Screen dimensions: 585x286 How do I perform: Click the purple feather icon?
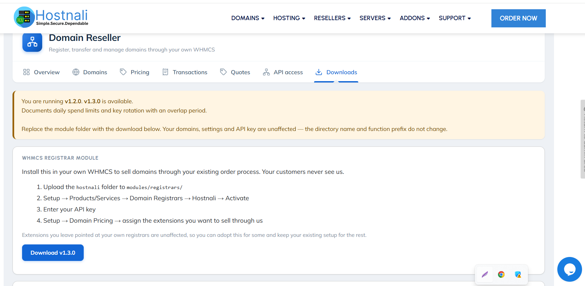coord(485,274)
